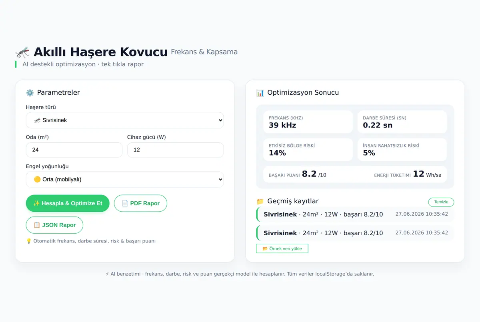Click the bar chart icon near Optimizasyon Sonucu
This screenshot has height=322, width=480.
(x=260, y=93)
